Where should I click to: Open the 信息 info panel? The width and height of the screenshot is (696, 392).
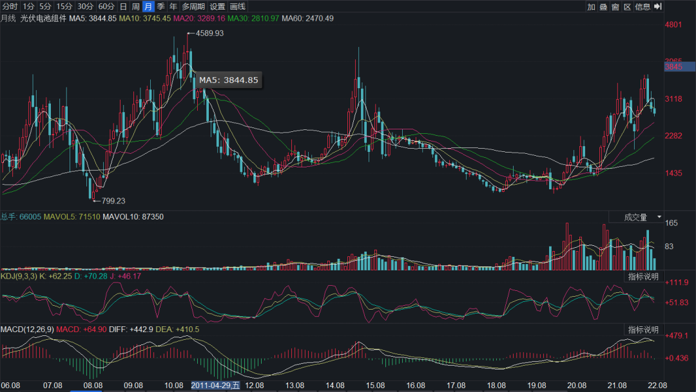643,6
